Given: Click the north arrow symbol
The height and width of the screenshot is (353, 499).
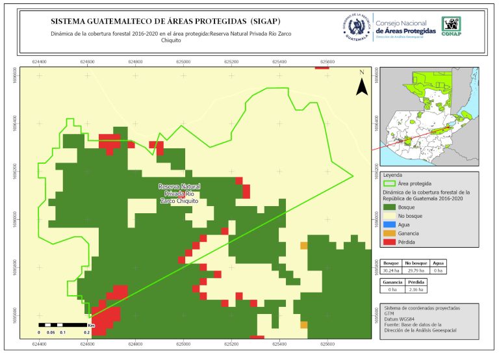Looking at the screenshot, I should (361, 83).
